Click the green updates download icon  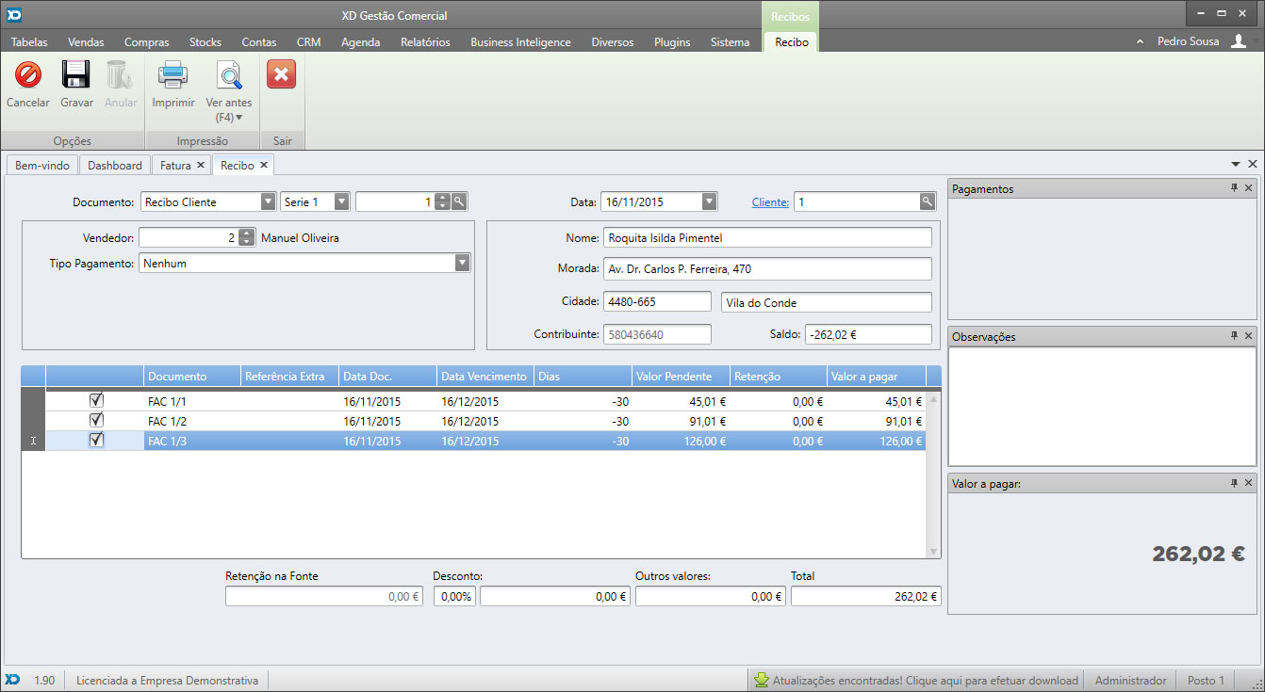point(761,680)
